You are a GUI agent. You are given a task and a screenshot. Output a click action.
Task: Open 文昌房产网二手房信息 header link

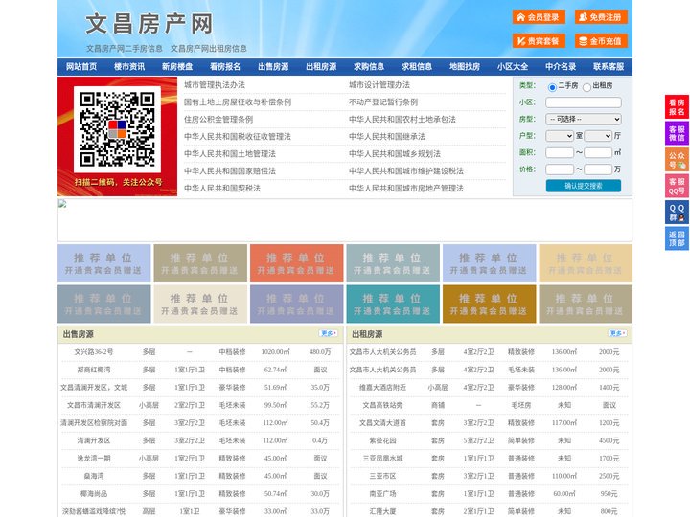click(x=125, y=49)
